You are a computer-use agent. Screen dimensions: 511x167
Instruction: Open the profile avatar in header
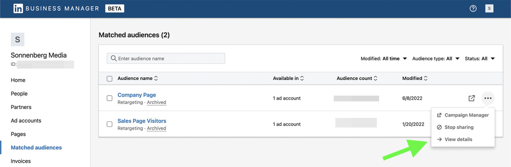[x=489, y=9]
